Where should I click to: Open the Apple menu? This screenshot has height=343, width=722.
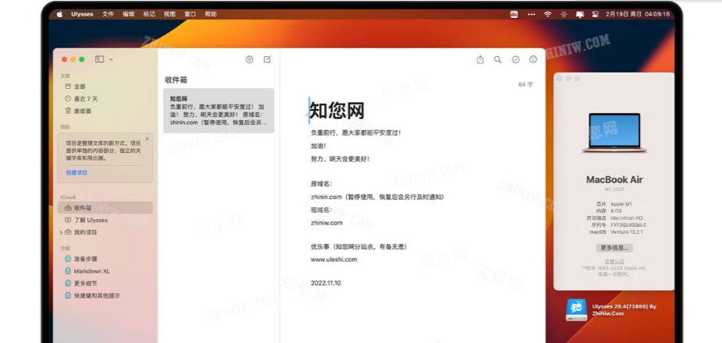click(59, 14)
